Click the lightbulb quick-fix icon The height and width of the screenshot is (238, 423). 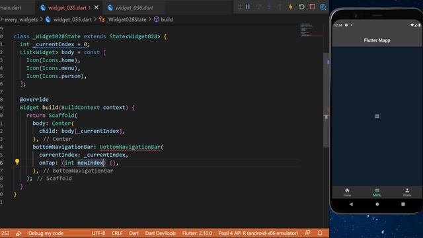click(17, 161)
